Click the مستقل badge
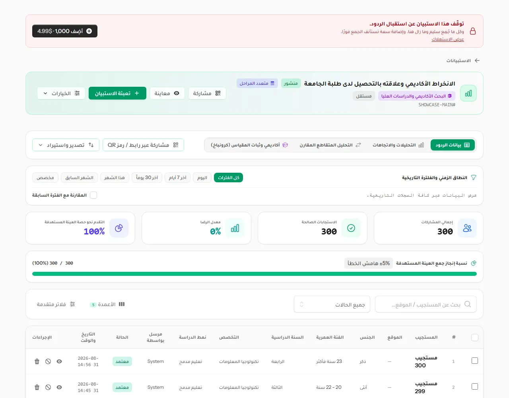 click(364, 96)
